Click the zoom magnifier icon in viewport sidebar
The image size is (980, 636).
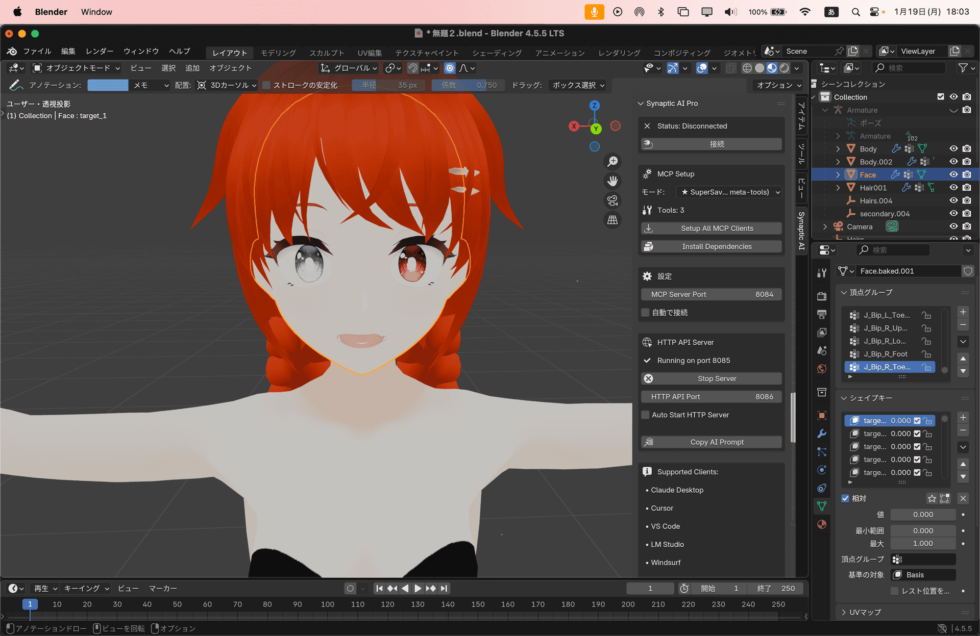click(612, 162)
